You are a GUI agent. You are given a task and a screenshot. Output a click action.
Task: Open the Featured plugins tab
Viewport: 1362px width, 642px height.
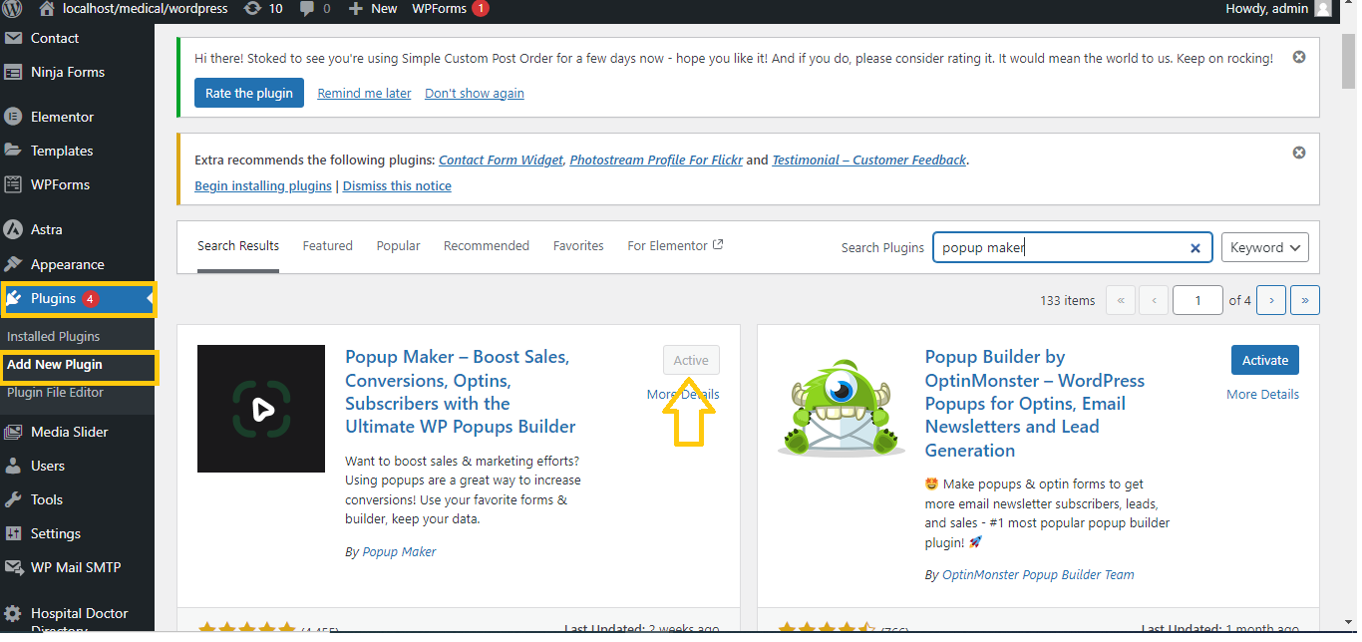click(x=328, y=246)
